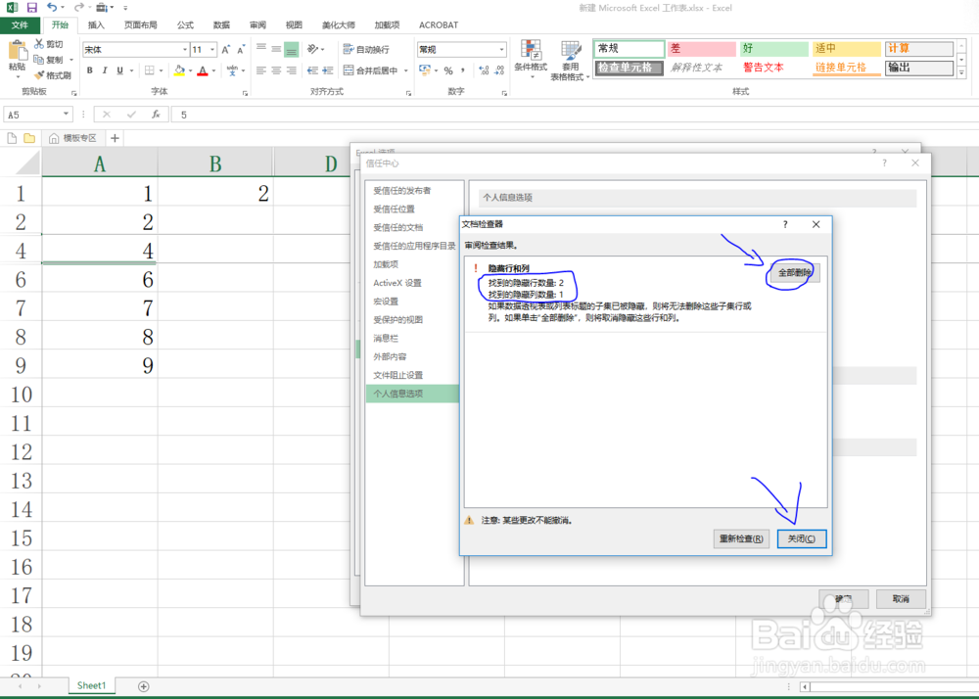Toggle Underline formatting
Viewport: 979px width, 699px height.
[119, 70]
